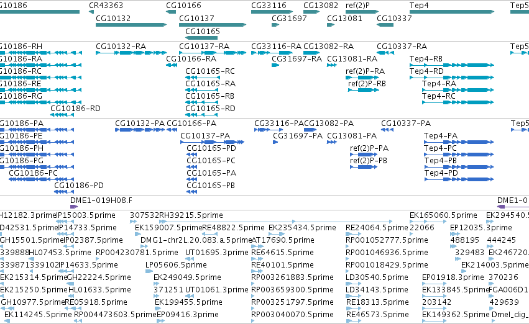The height and width of the screenshot is (324, 529).
Task: Select protein CG10132-PA
Action: click(x=140, y=130)
